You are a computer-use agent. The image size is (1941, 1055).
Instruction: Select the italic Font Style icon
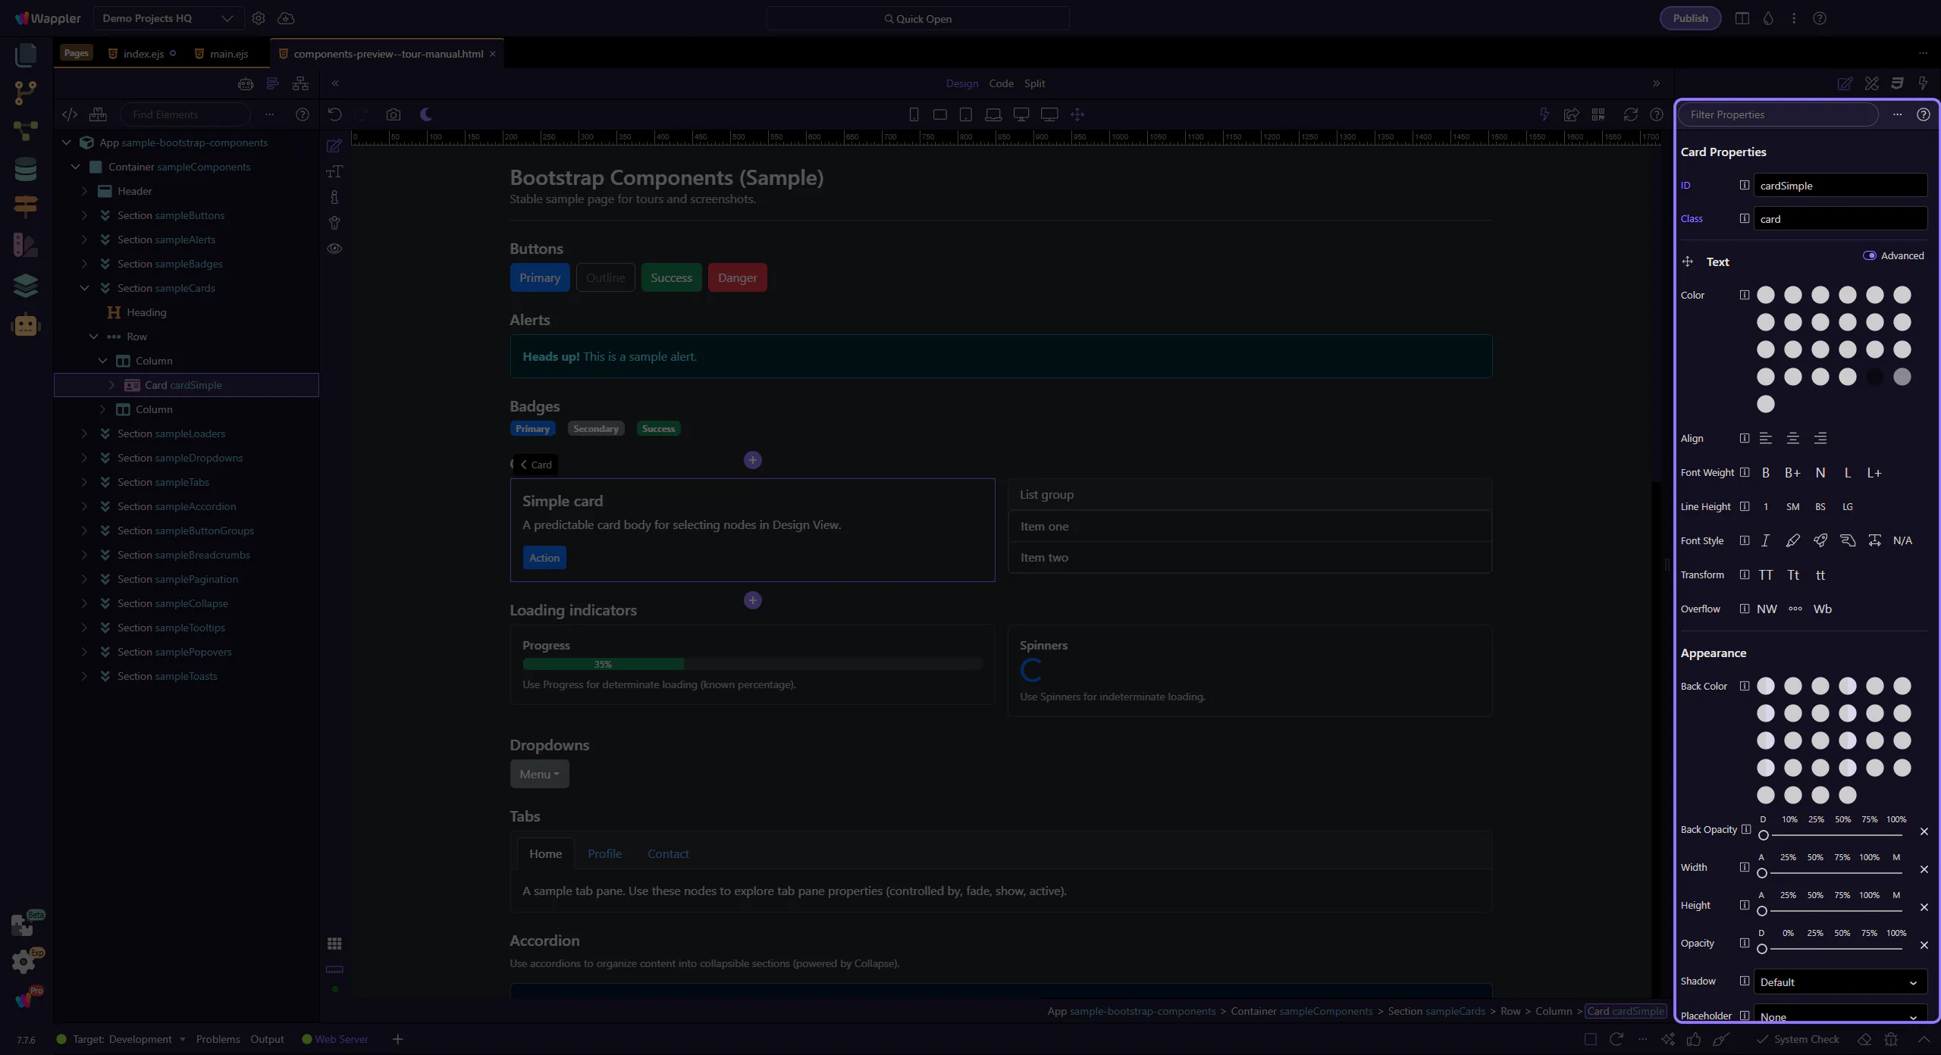[1765, 540]
